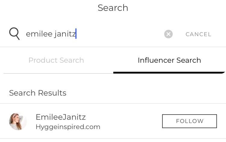
Task: Switch to the Product Search tab
Action: 56,60
